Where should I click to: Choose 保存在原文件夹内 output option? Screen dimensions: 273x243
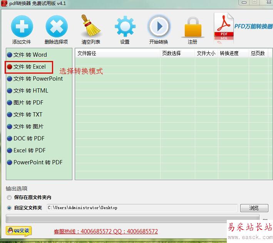(x=29, y=197)
